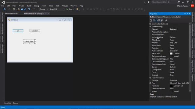Open the Start button dropdown arrow

(x=74, y=9)
